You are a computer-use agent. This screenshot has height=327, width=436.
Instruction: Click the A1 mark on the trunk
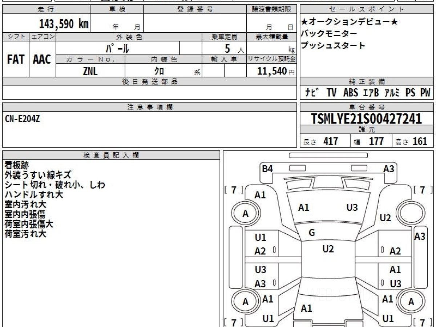coord(306,308)
